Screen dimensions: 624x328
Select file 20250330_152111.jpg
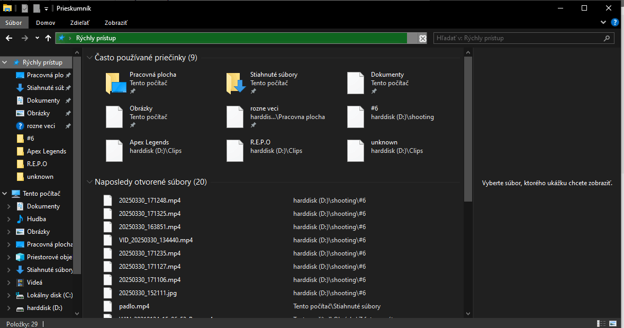pyautogui.click(x=148, y=293)
